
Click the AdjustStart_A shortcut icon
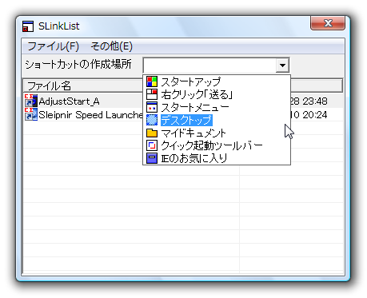pos(31,101)
